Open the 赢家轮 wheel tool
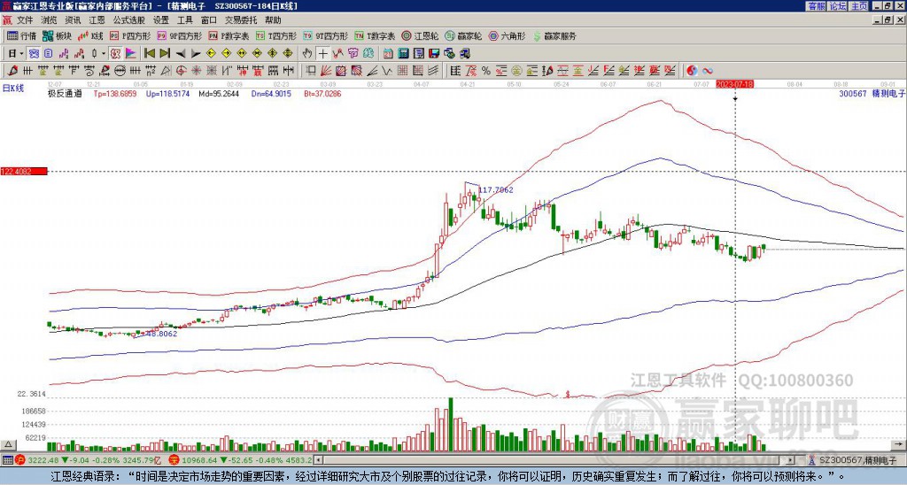This screenshot has width=907, height=485. pyautogui.click(x=463, y=35)
